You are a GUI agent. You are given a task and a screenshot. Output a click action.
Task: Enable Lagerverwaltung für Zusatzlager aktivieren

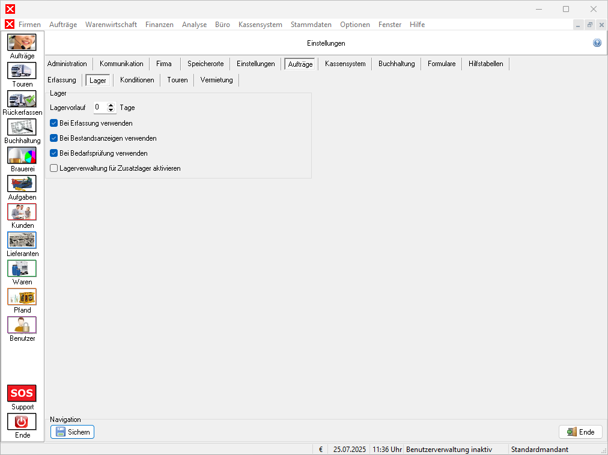point(54,168)
